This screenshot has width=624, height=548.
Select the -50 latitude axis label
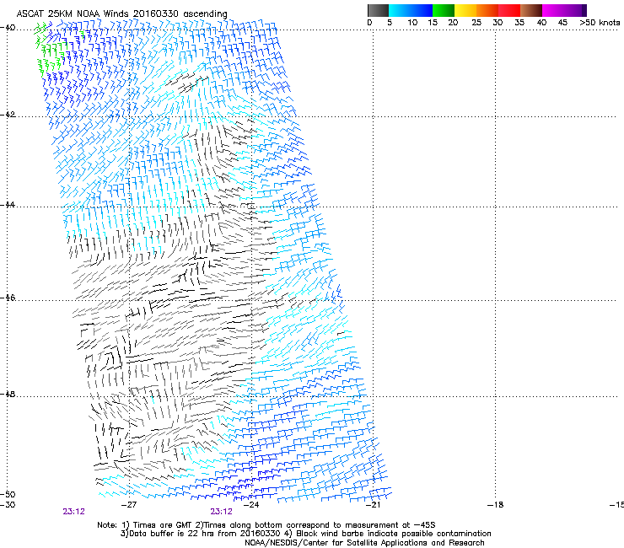pos(8,494)
